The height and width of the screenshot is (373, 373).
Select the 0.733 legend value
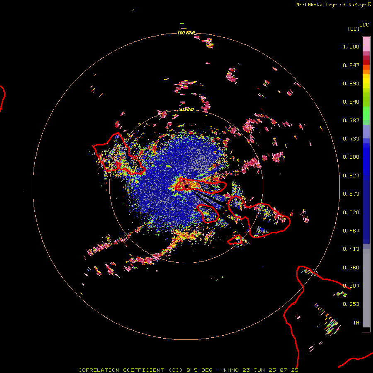[x=351, y=139]
